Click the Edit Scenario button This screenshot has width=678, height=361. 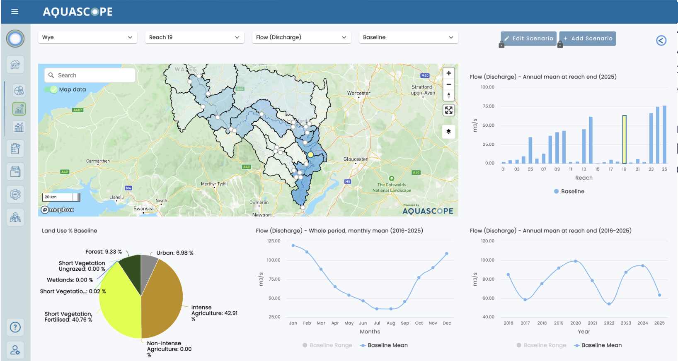coord(528,39)
